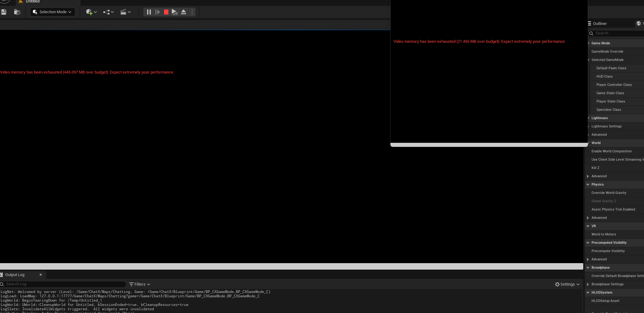Viewport: 644px width, 313px height.
Task: Select the Kill Z property row
Action: point(614,168)
